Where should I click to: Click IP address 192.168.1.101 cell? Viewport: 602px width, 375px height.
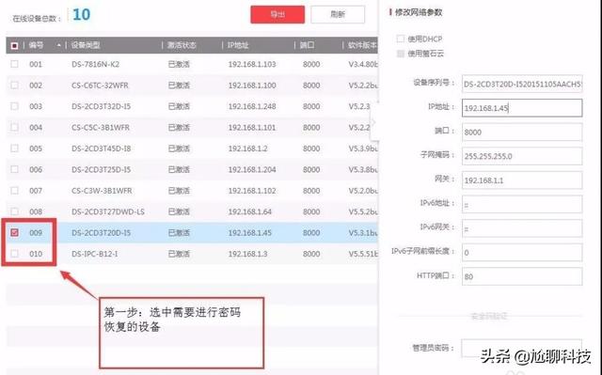coord(252,127)
